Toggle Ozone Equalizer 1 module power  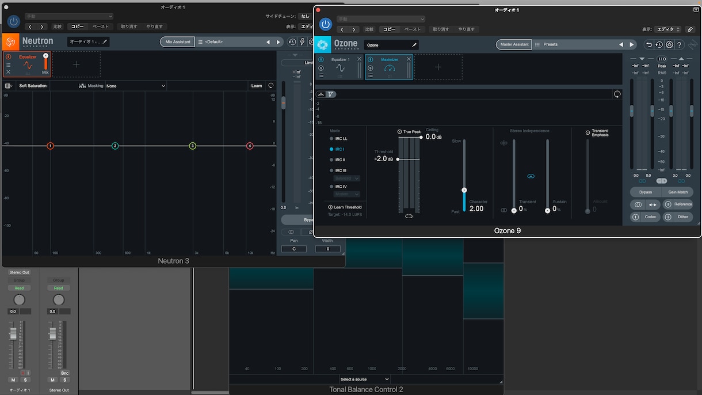click(321, 60)
